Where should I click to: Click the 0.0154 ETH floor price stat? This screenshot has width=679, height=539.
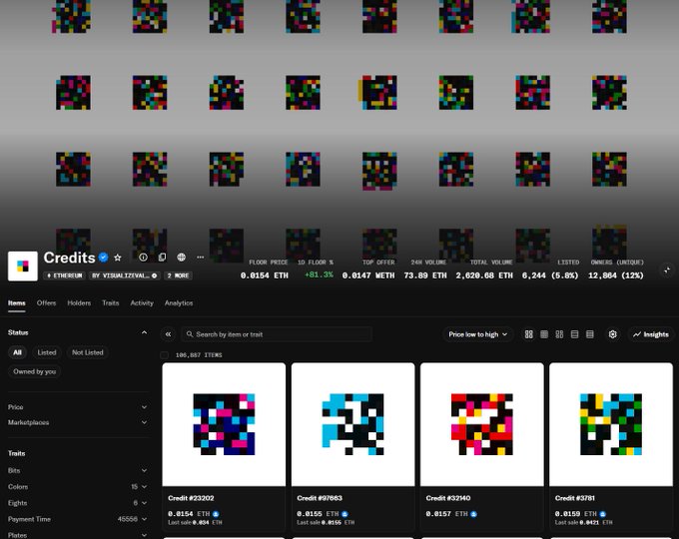(x=265, y=275)
